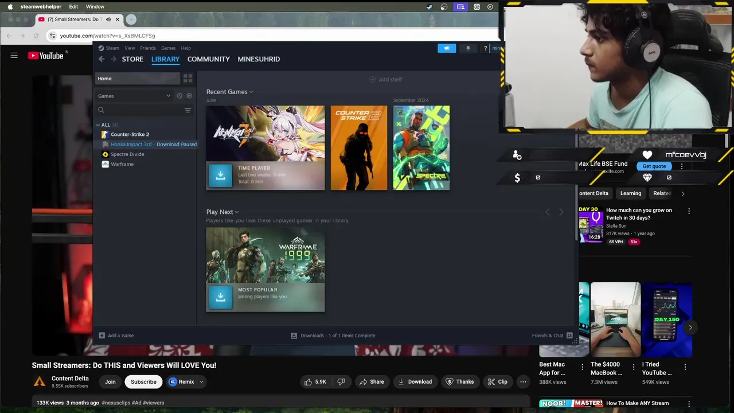The height and width of the screenshot is (413, 734).
Task: Open the Games menu in Steam
Action: tap(168, 48)
